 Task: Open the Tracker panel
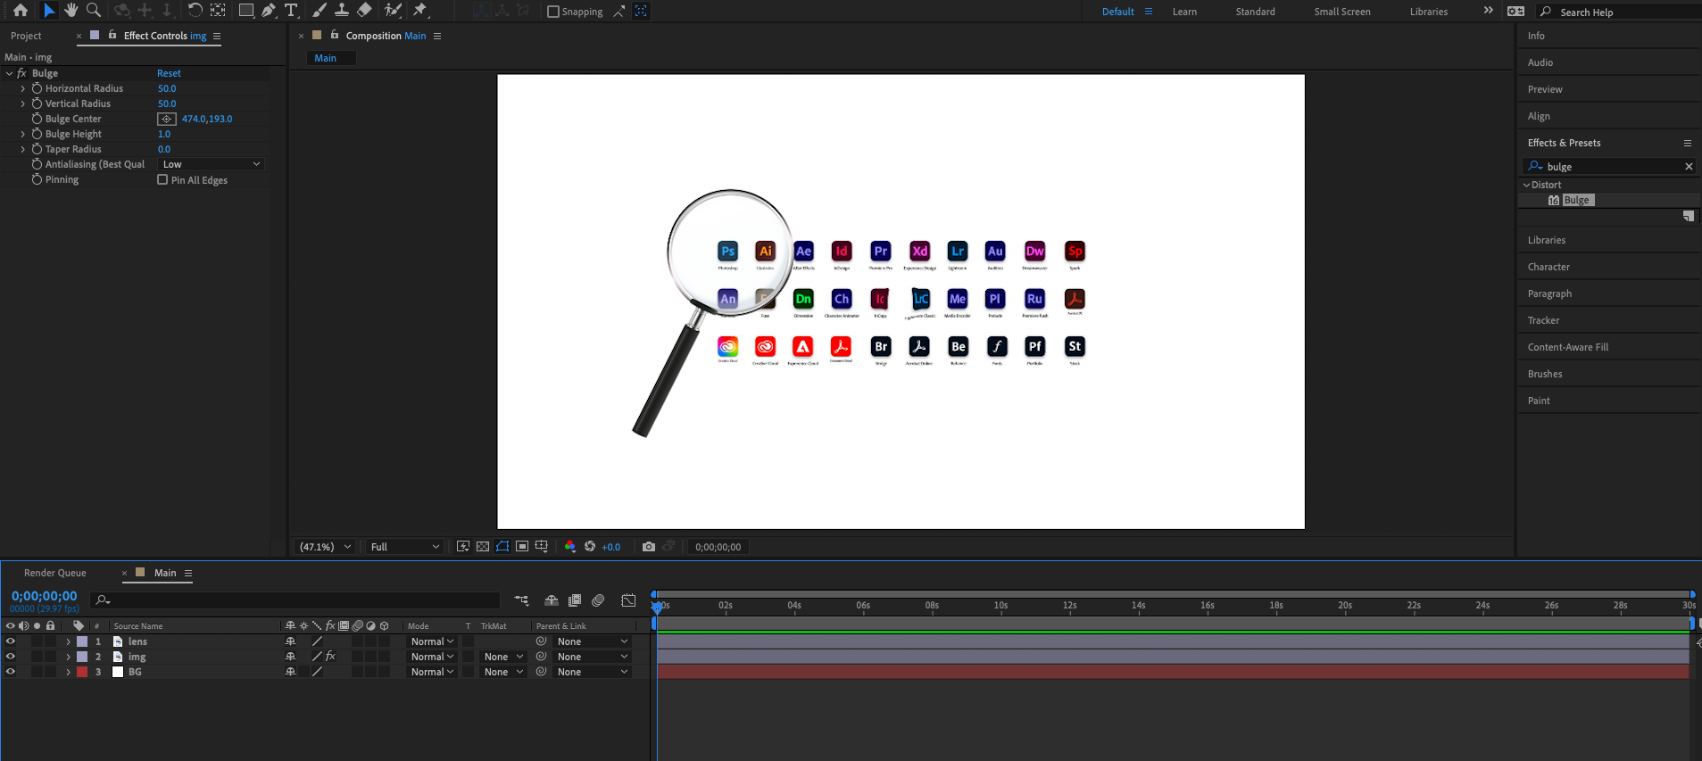[x=1543, y=320]
